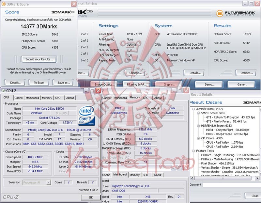Minimize main 3DMark06 window
261x203 pixels.
pyautogui.click(x=245, y=4)
